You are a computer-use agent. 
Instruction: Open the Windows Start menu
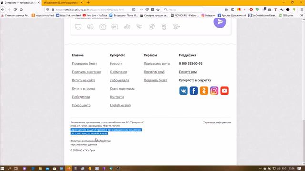pyautogui.click(x=2, y=169)
